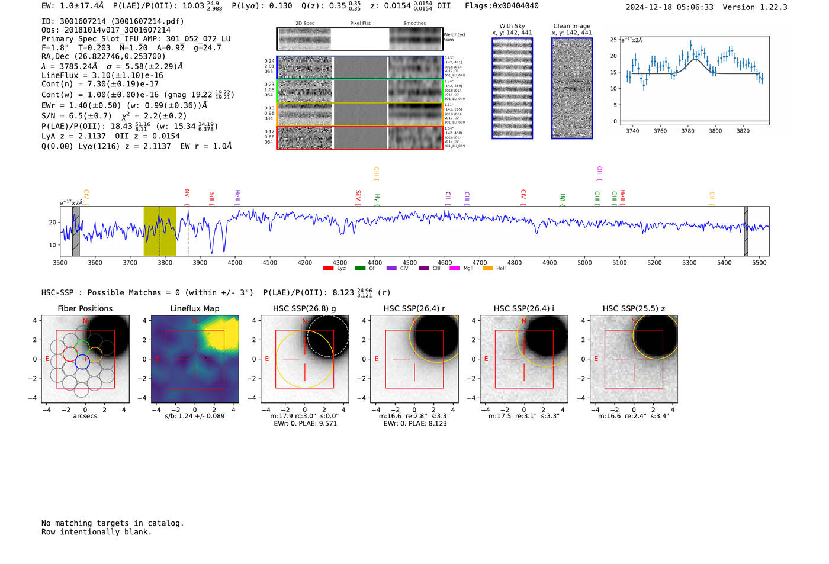Viewport: 829px width, 564px height.
Task: Click 'Row intentionally blank.' text
Action: 97,532
